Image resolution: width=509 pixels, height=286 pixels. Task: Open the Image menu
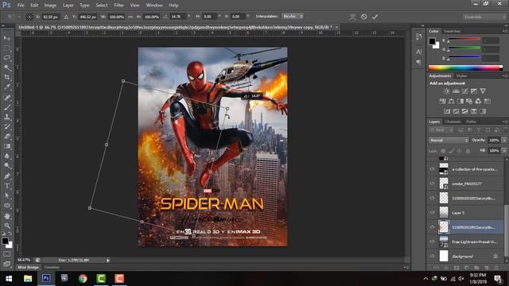click(50, 6)
